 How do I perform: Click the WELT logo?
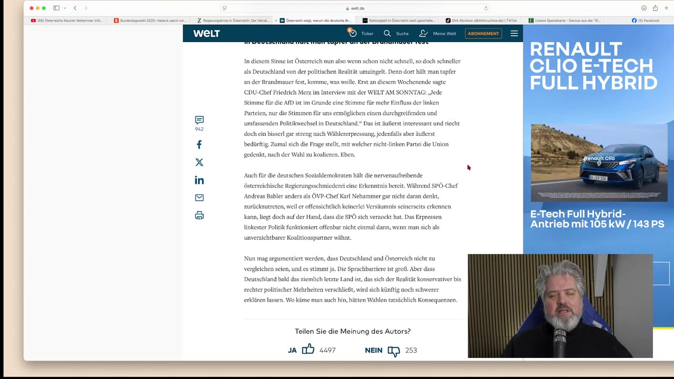[206, 33]
